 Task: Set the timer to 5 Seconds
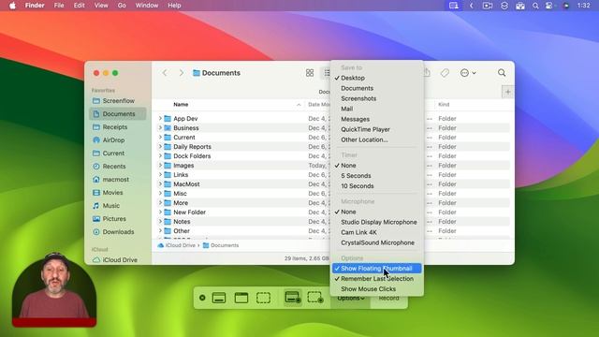[377, 176]
